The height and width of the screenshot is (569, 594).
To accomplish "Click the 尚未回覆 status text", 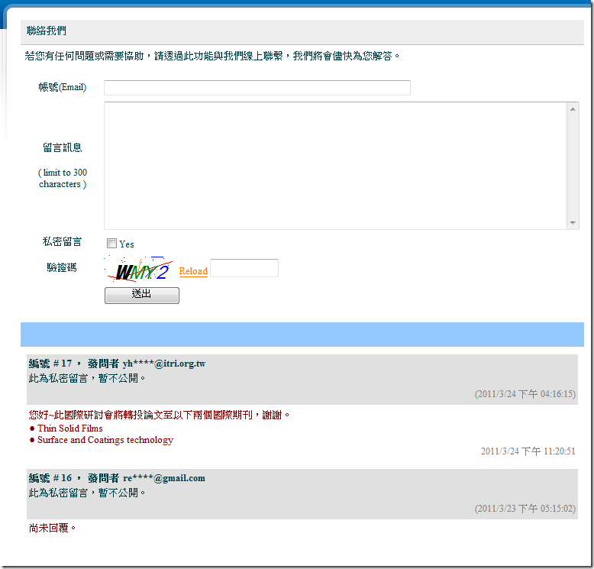I will (53, 528).
